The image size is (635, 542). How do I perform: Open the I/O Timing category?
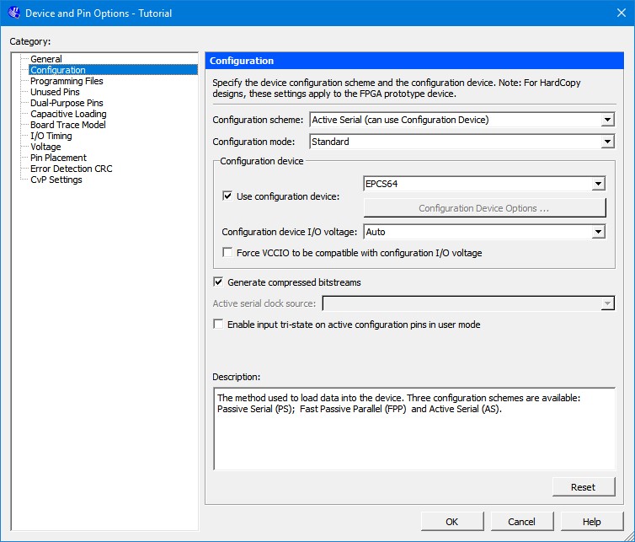click(51, 136)
